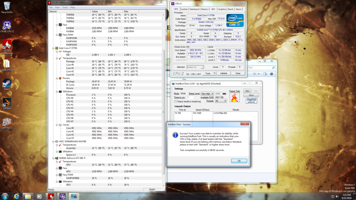Toggle Output results to results log checkbox
This screenshot has height=200, width=356.
(175, 102)
